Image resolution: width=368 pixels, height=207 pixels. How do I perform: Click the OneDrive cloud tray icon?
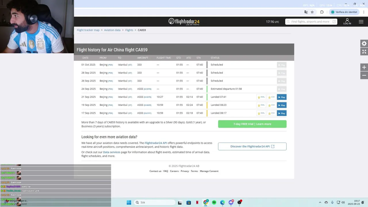[326, 202]
